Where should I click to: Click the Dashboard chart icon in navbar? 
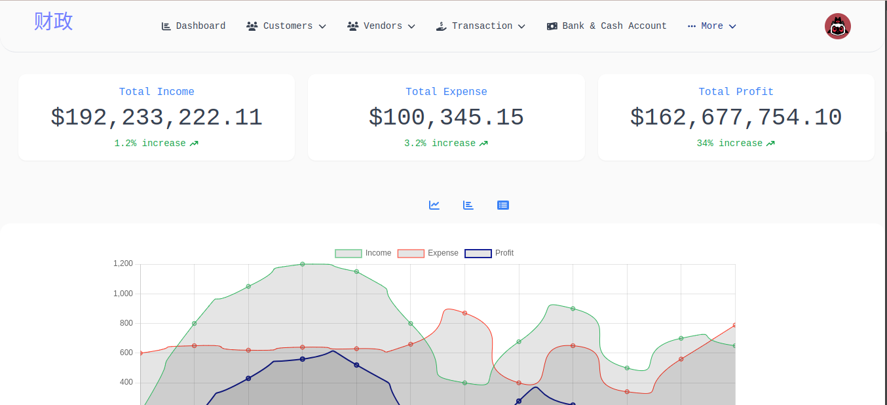click(x=166, y=26)
